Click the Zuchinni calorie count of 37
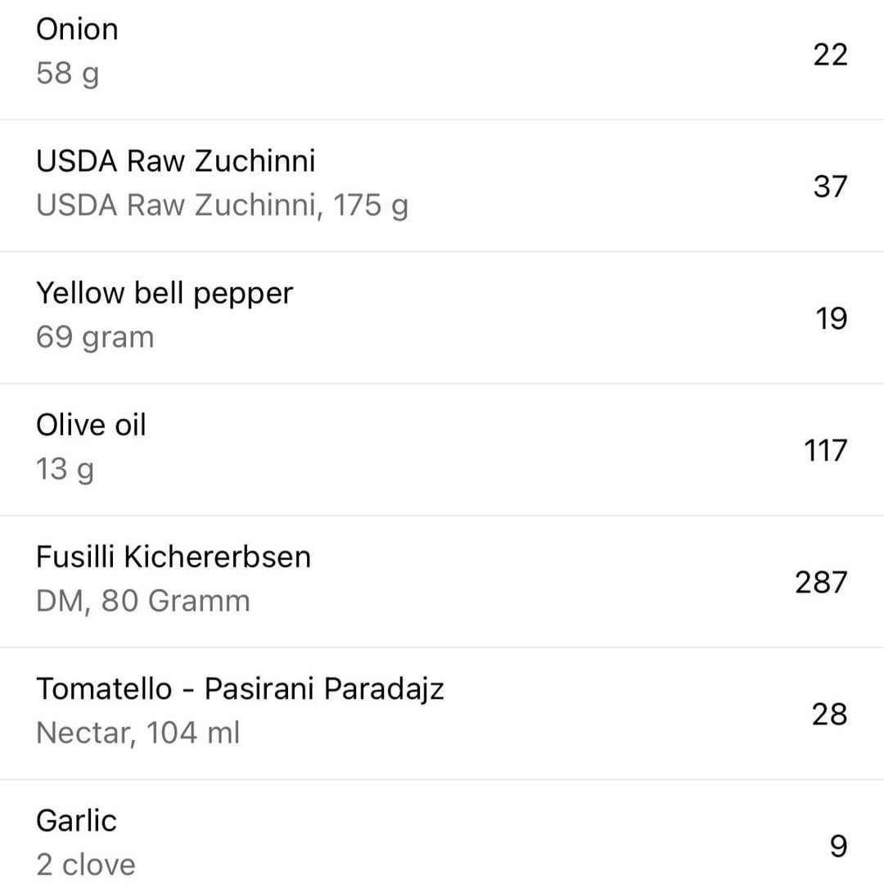 pos(830,187)
